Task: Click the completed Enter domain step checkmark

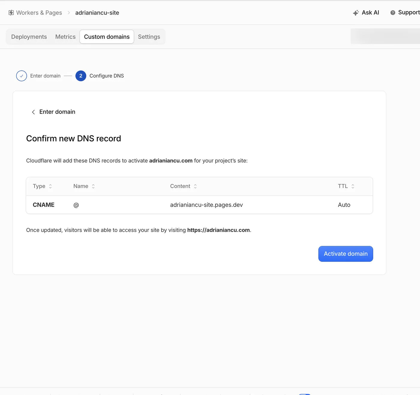Action: 22,76
